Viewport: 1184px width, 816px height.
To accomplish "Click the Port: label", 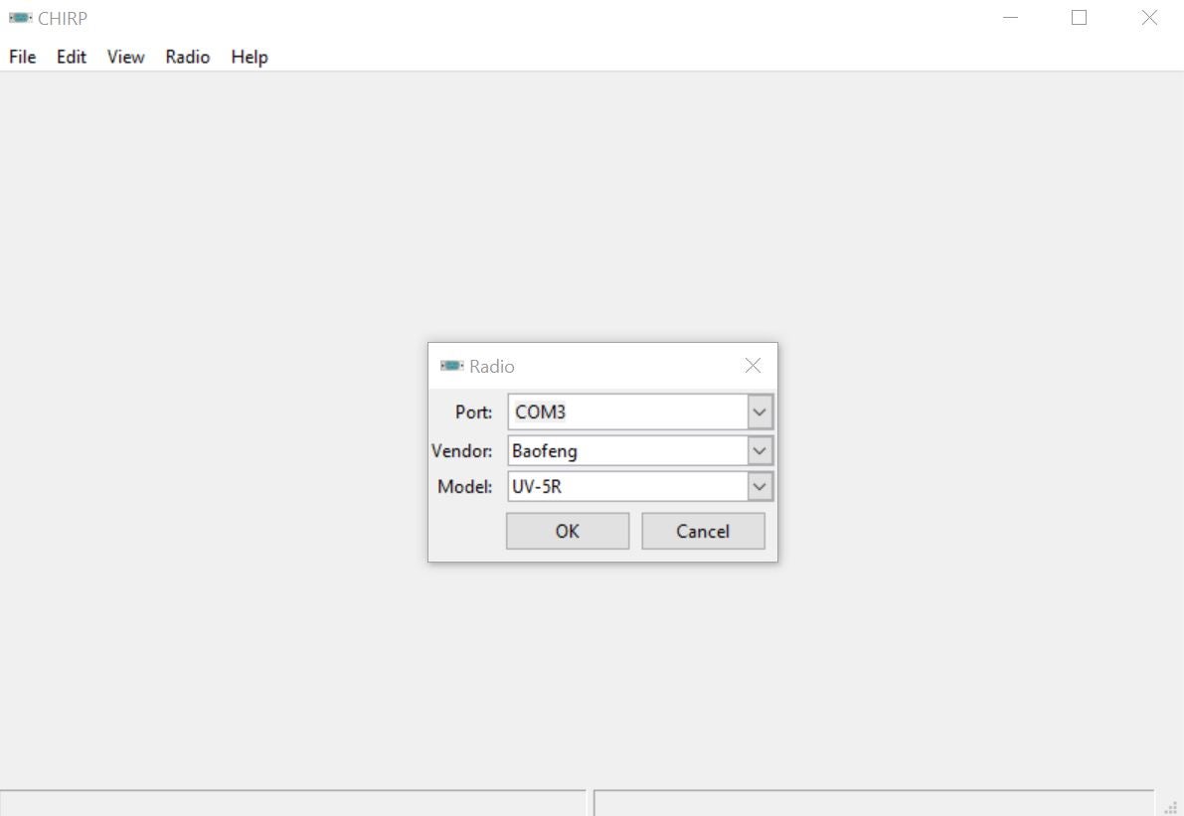I will click(473, 412).
